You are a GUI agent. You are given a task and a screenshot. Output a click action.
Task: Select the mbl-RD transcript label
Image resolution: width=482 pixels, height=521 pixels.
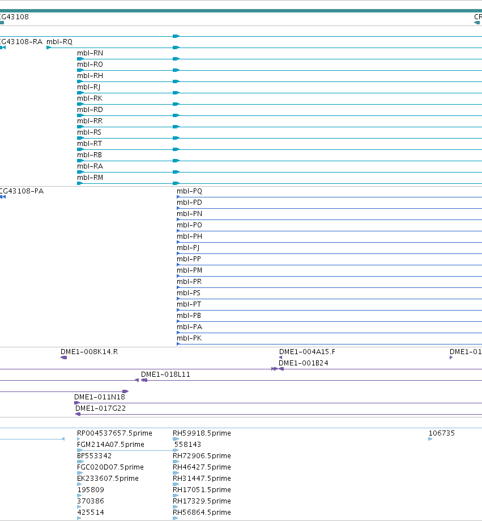[90, 110]
